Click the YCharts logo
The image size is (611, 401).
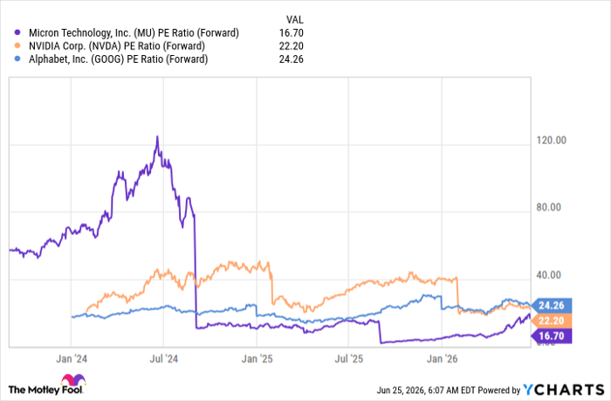click(563, 390)
